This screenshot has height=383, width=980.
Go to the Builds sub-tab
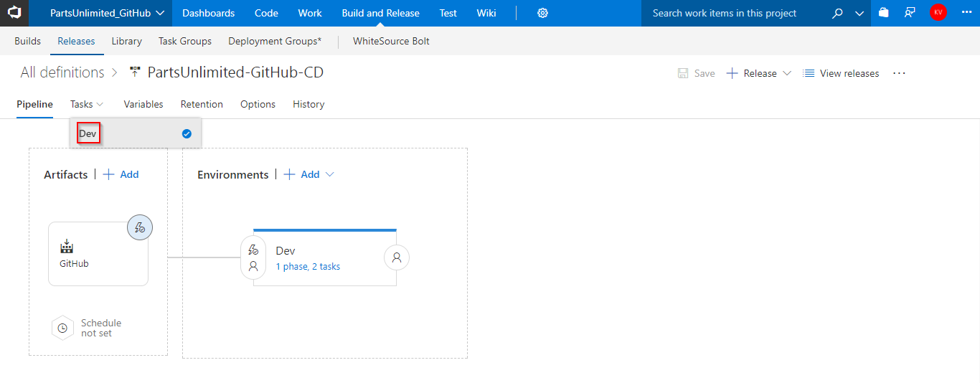click(x=28, y=41)
